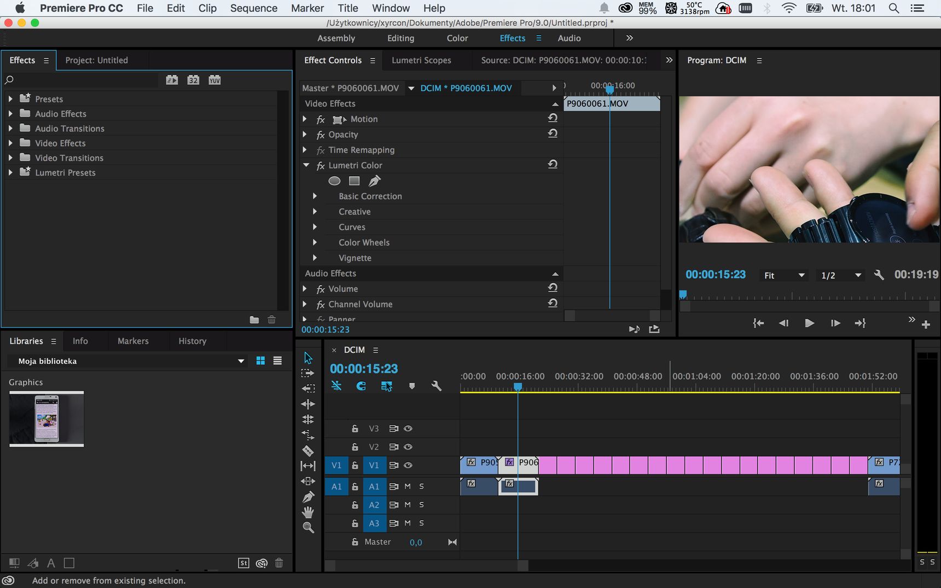The width and height of the screenshot is (941, 588).
Task: Select the Hand tool
Action: click(308, 512)
